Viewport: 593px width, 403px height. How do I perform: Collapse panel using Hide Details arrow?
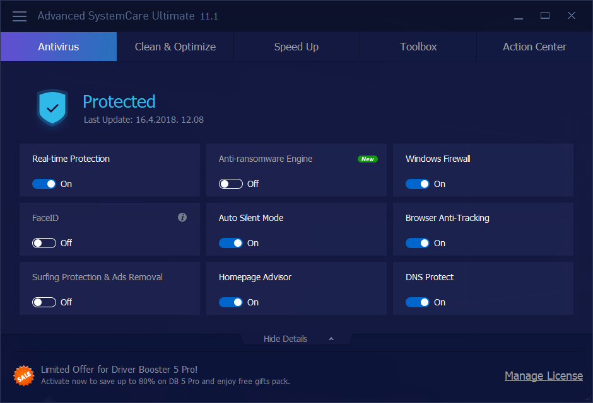tap(331, 339)
